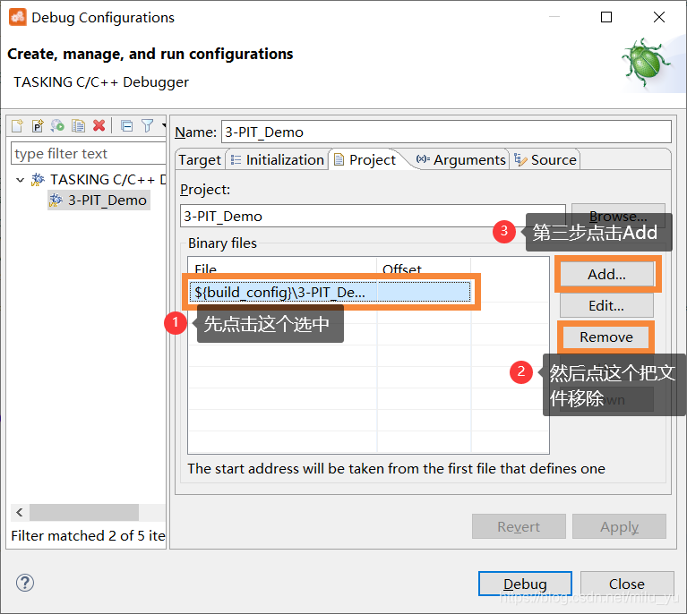Click the New launch configuration icon

click(x=17, y=126)
